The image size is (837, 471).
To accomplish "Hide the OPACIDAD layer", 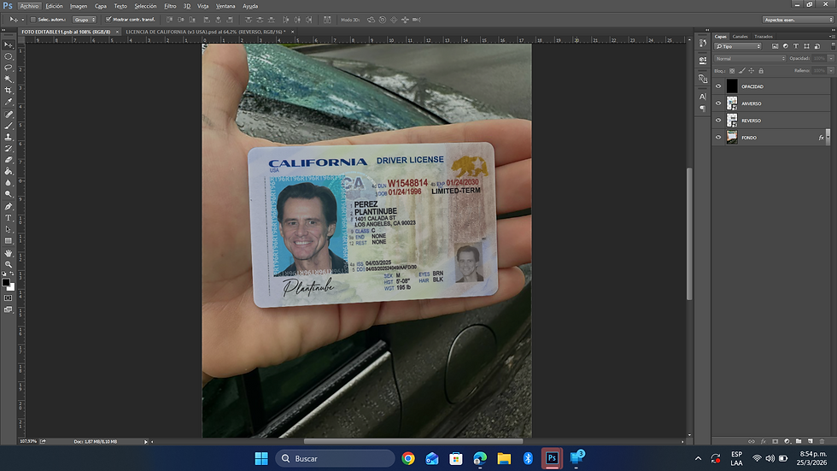I will (718, 86).
